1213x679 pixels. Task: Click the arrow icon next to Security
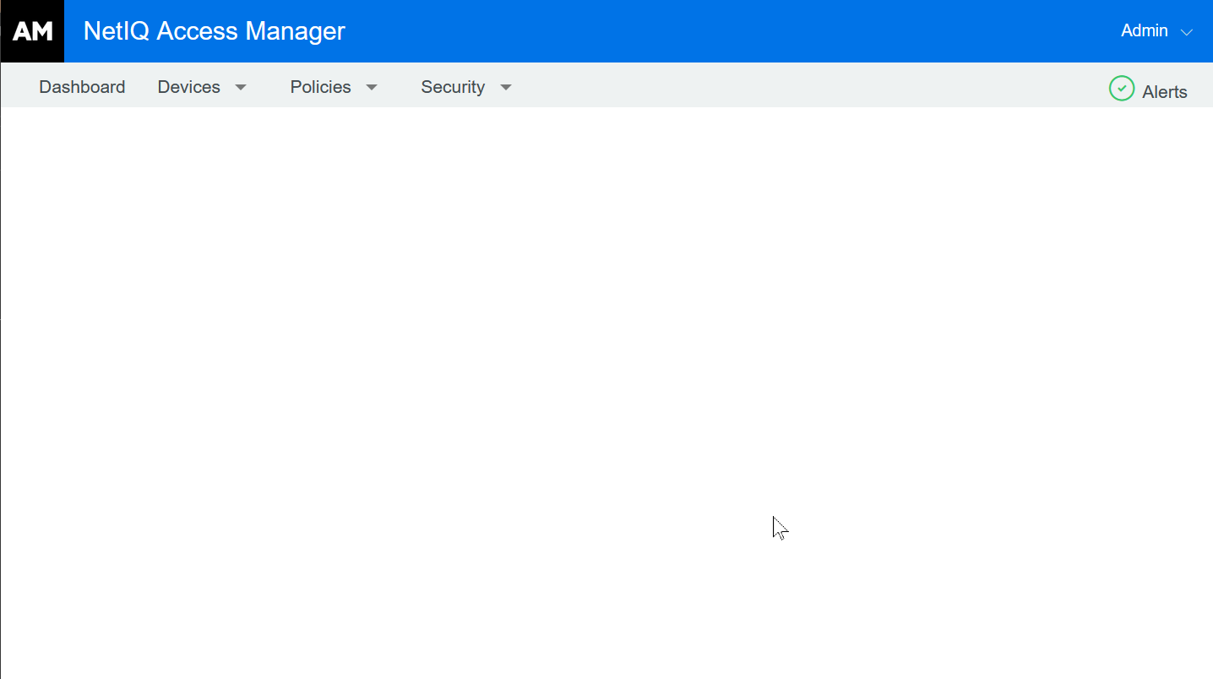pyautogui.click(x=505, y=86)
